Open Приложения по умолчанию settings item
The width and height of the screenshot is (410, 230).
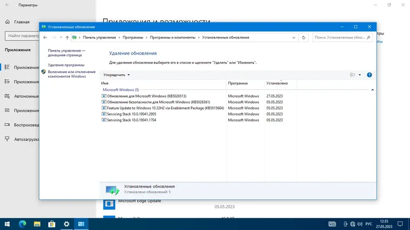[x=22, y=82]
